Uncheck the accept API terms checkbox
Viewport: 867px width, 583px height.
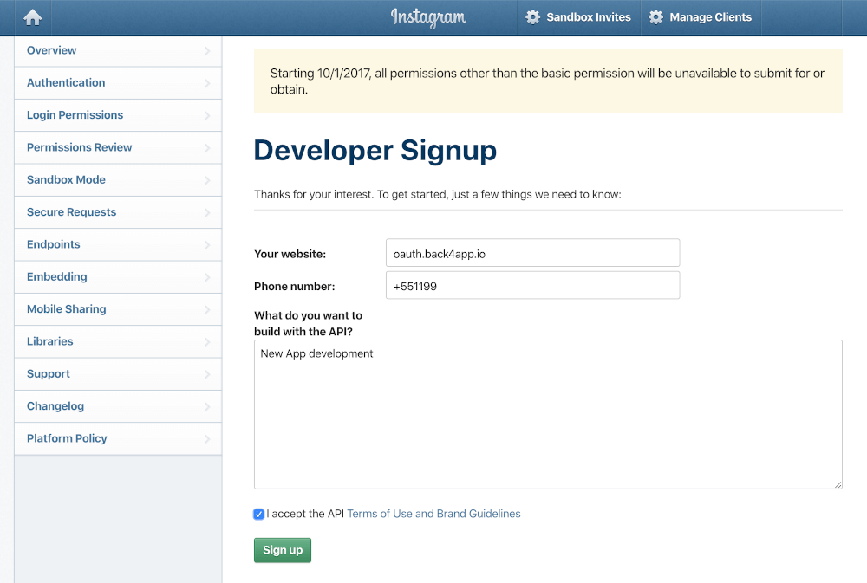(258, 514)
